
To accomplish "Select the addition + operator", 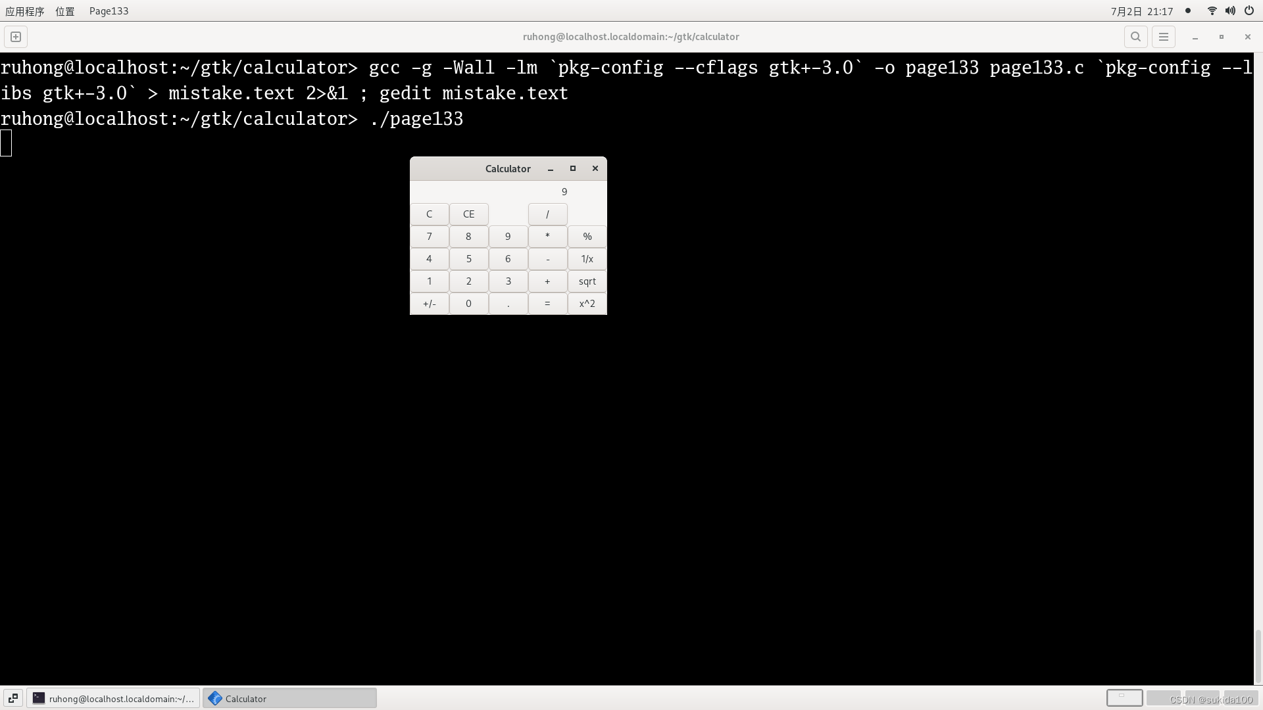I will pyautogui.click(x=547, y=280).
